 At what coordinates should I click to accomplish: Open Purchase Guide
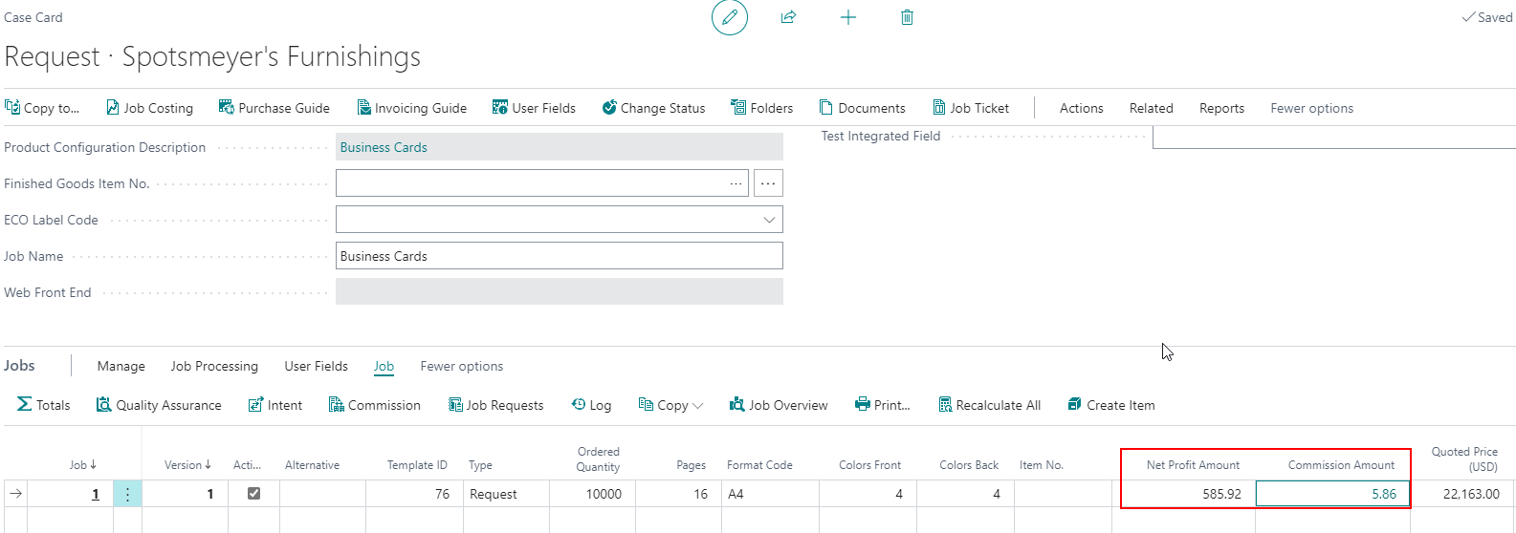coord(275,108)
